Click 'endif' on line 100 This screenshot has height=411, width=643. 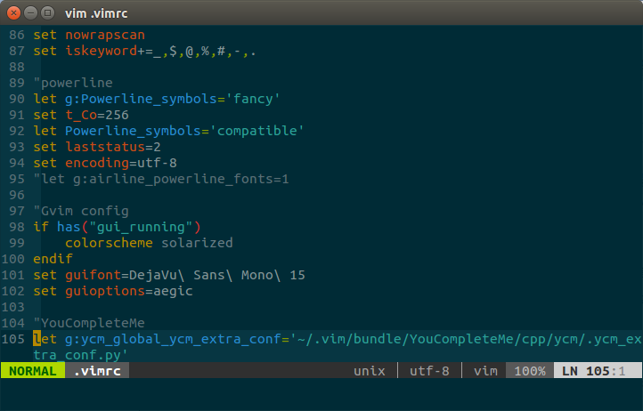pyautogui.click(x=53, y=259)
